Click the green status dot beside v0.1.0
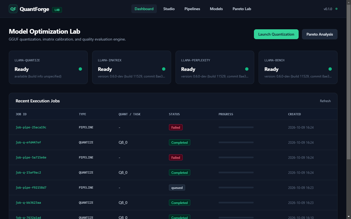This screenshot has height=219, width=351. click(x=336, y=9)
